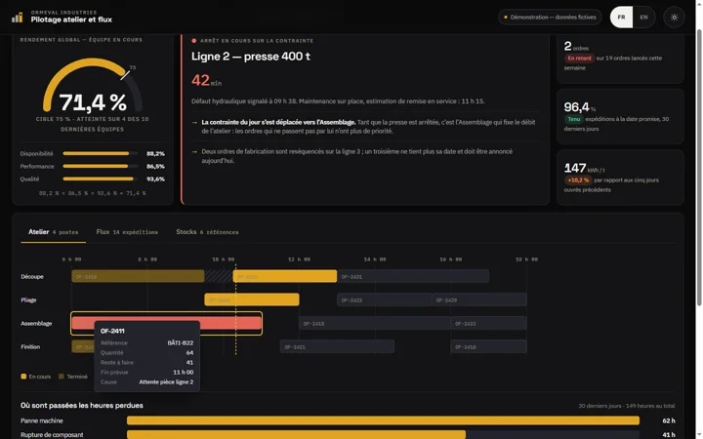Select OF-2429 bar in Pliage row
Viewport: 703px width, 439px height.
click(x=479, y=299)
